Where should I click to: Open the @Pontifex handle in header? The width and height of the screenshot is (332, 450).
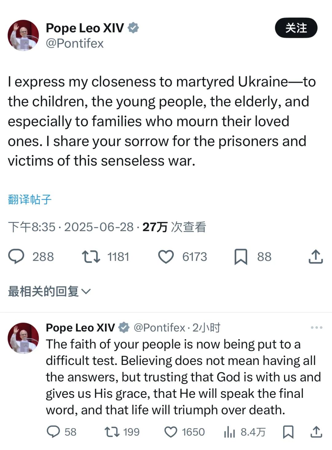[75, 43]
